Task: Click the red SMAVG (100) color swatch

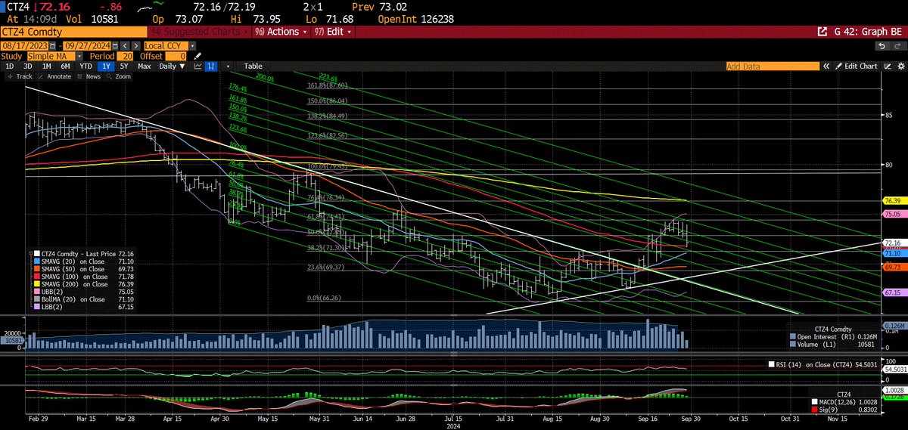Action: pos(37,277)
